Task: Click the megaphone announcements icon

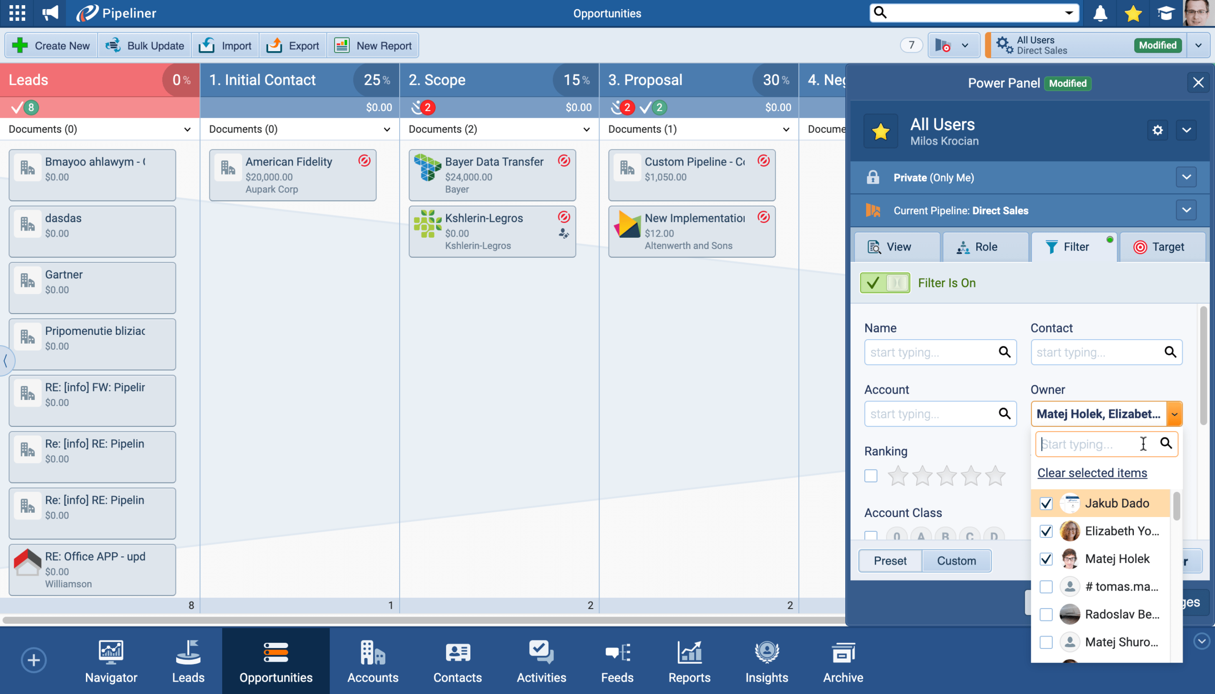Action: click(x=50, y=13)
